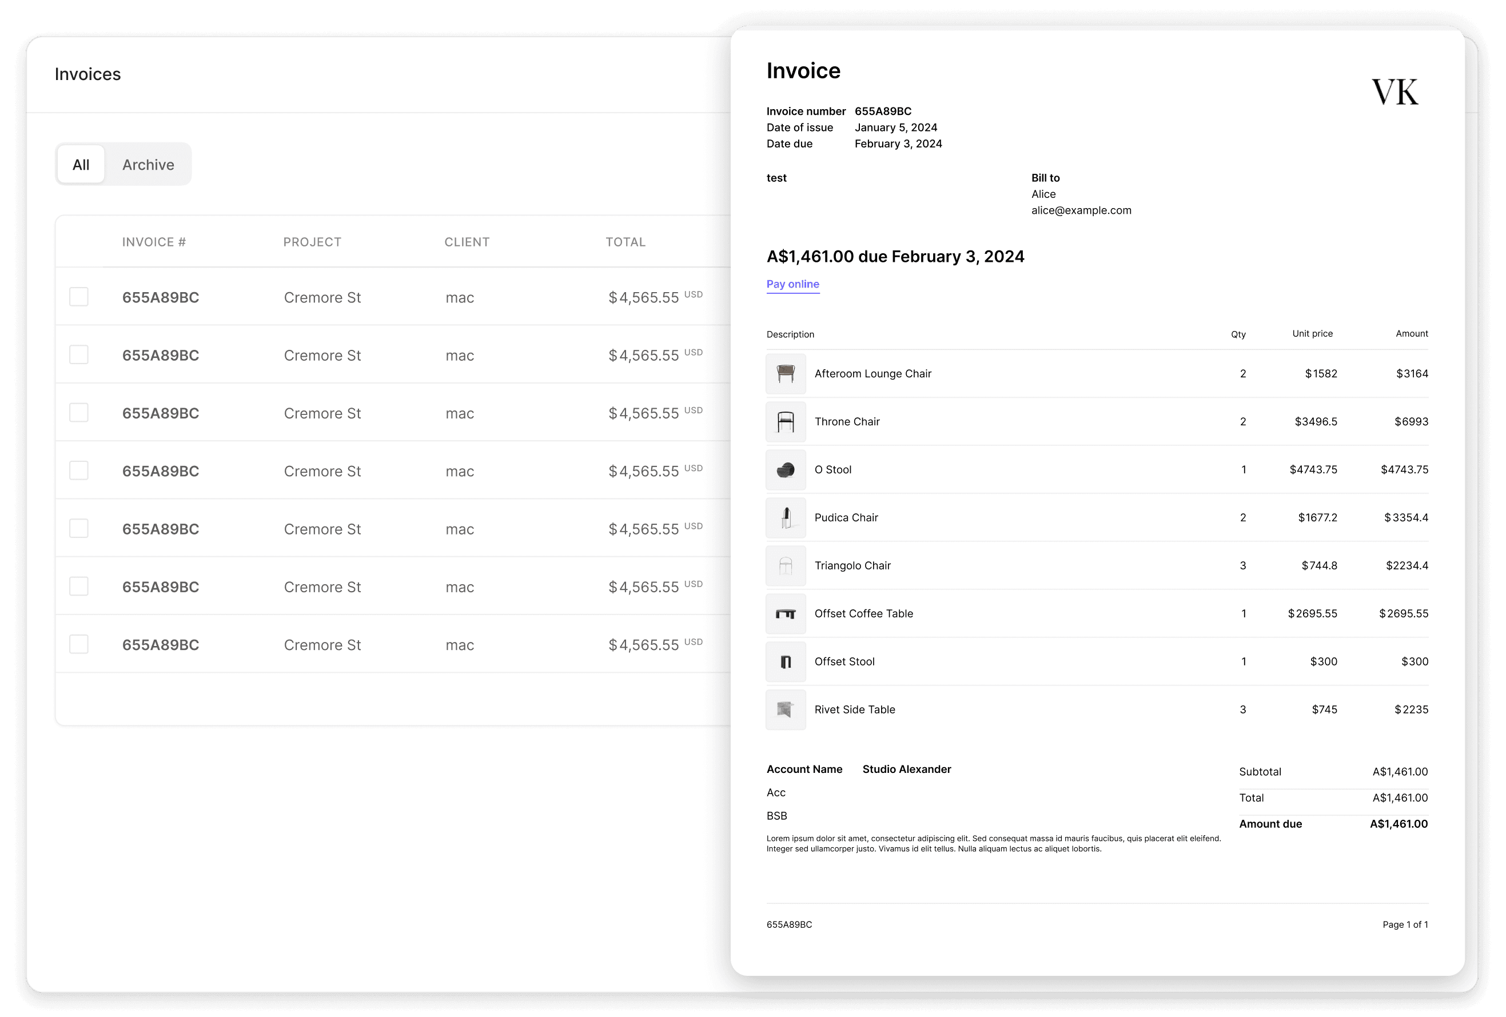Viewport: 1506px width, 1017px height.
Task: Check the first invoice row checkbox
Action: point(78,297)
